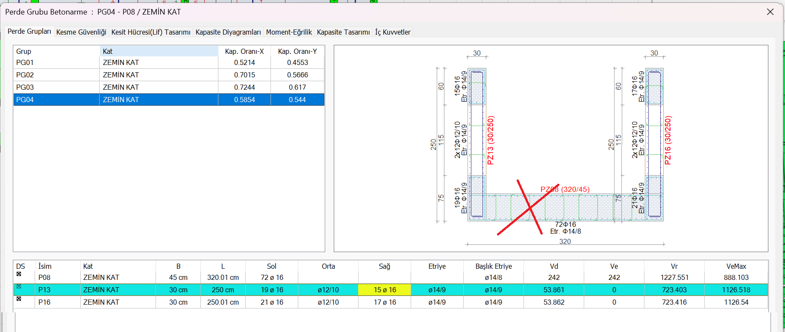The height and width of the screenshot is (332, 785).
Task: Click the Kat column header
Action: 159,51
